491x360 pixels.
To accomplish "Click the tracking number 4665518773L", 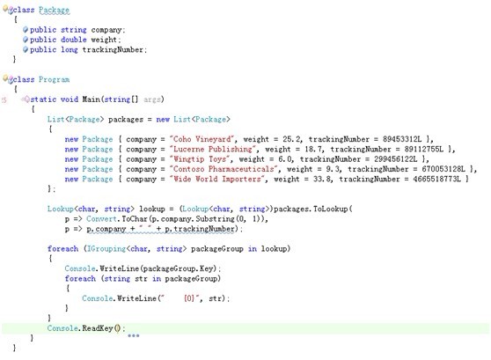I will tap(437, 179).
